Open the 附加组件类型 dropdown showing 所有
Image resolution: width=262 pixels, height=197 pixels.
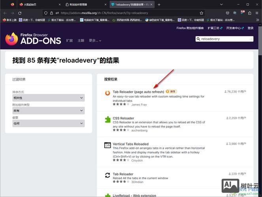[x=49, y=111]
